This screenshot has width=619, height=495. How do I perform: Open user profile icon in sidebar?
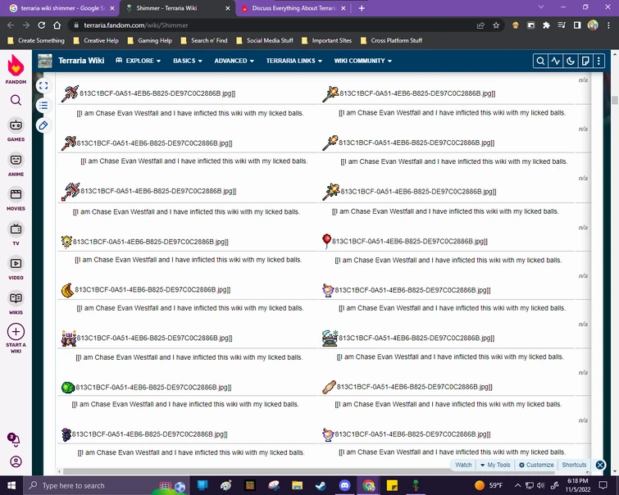[x=16, y=461]
